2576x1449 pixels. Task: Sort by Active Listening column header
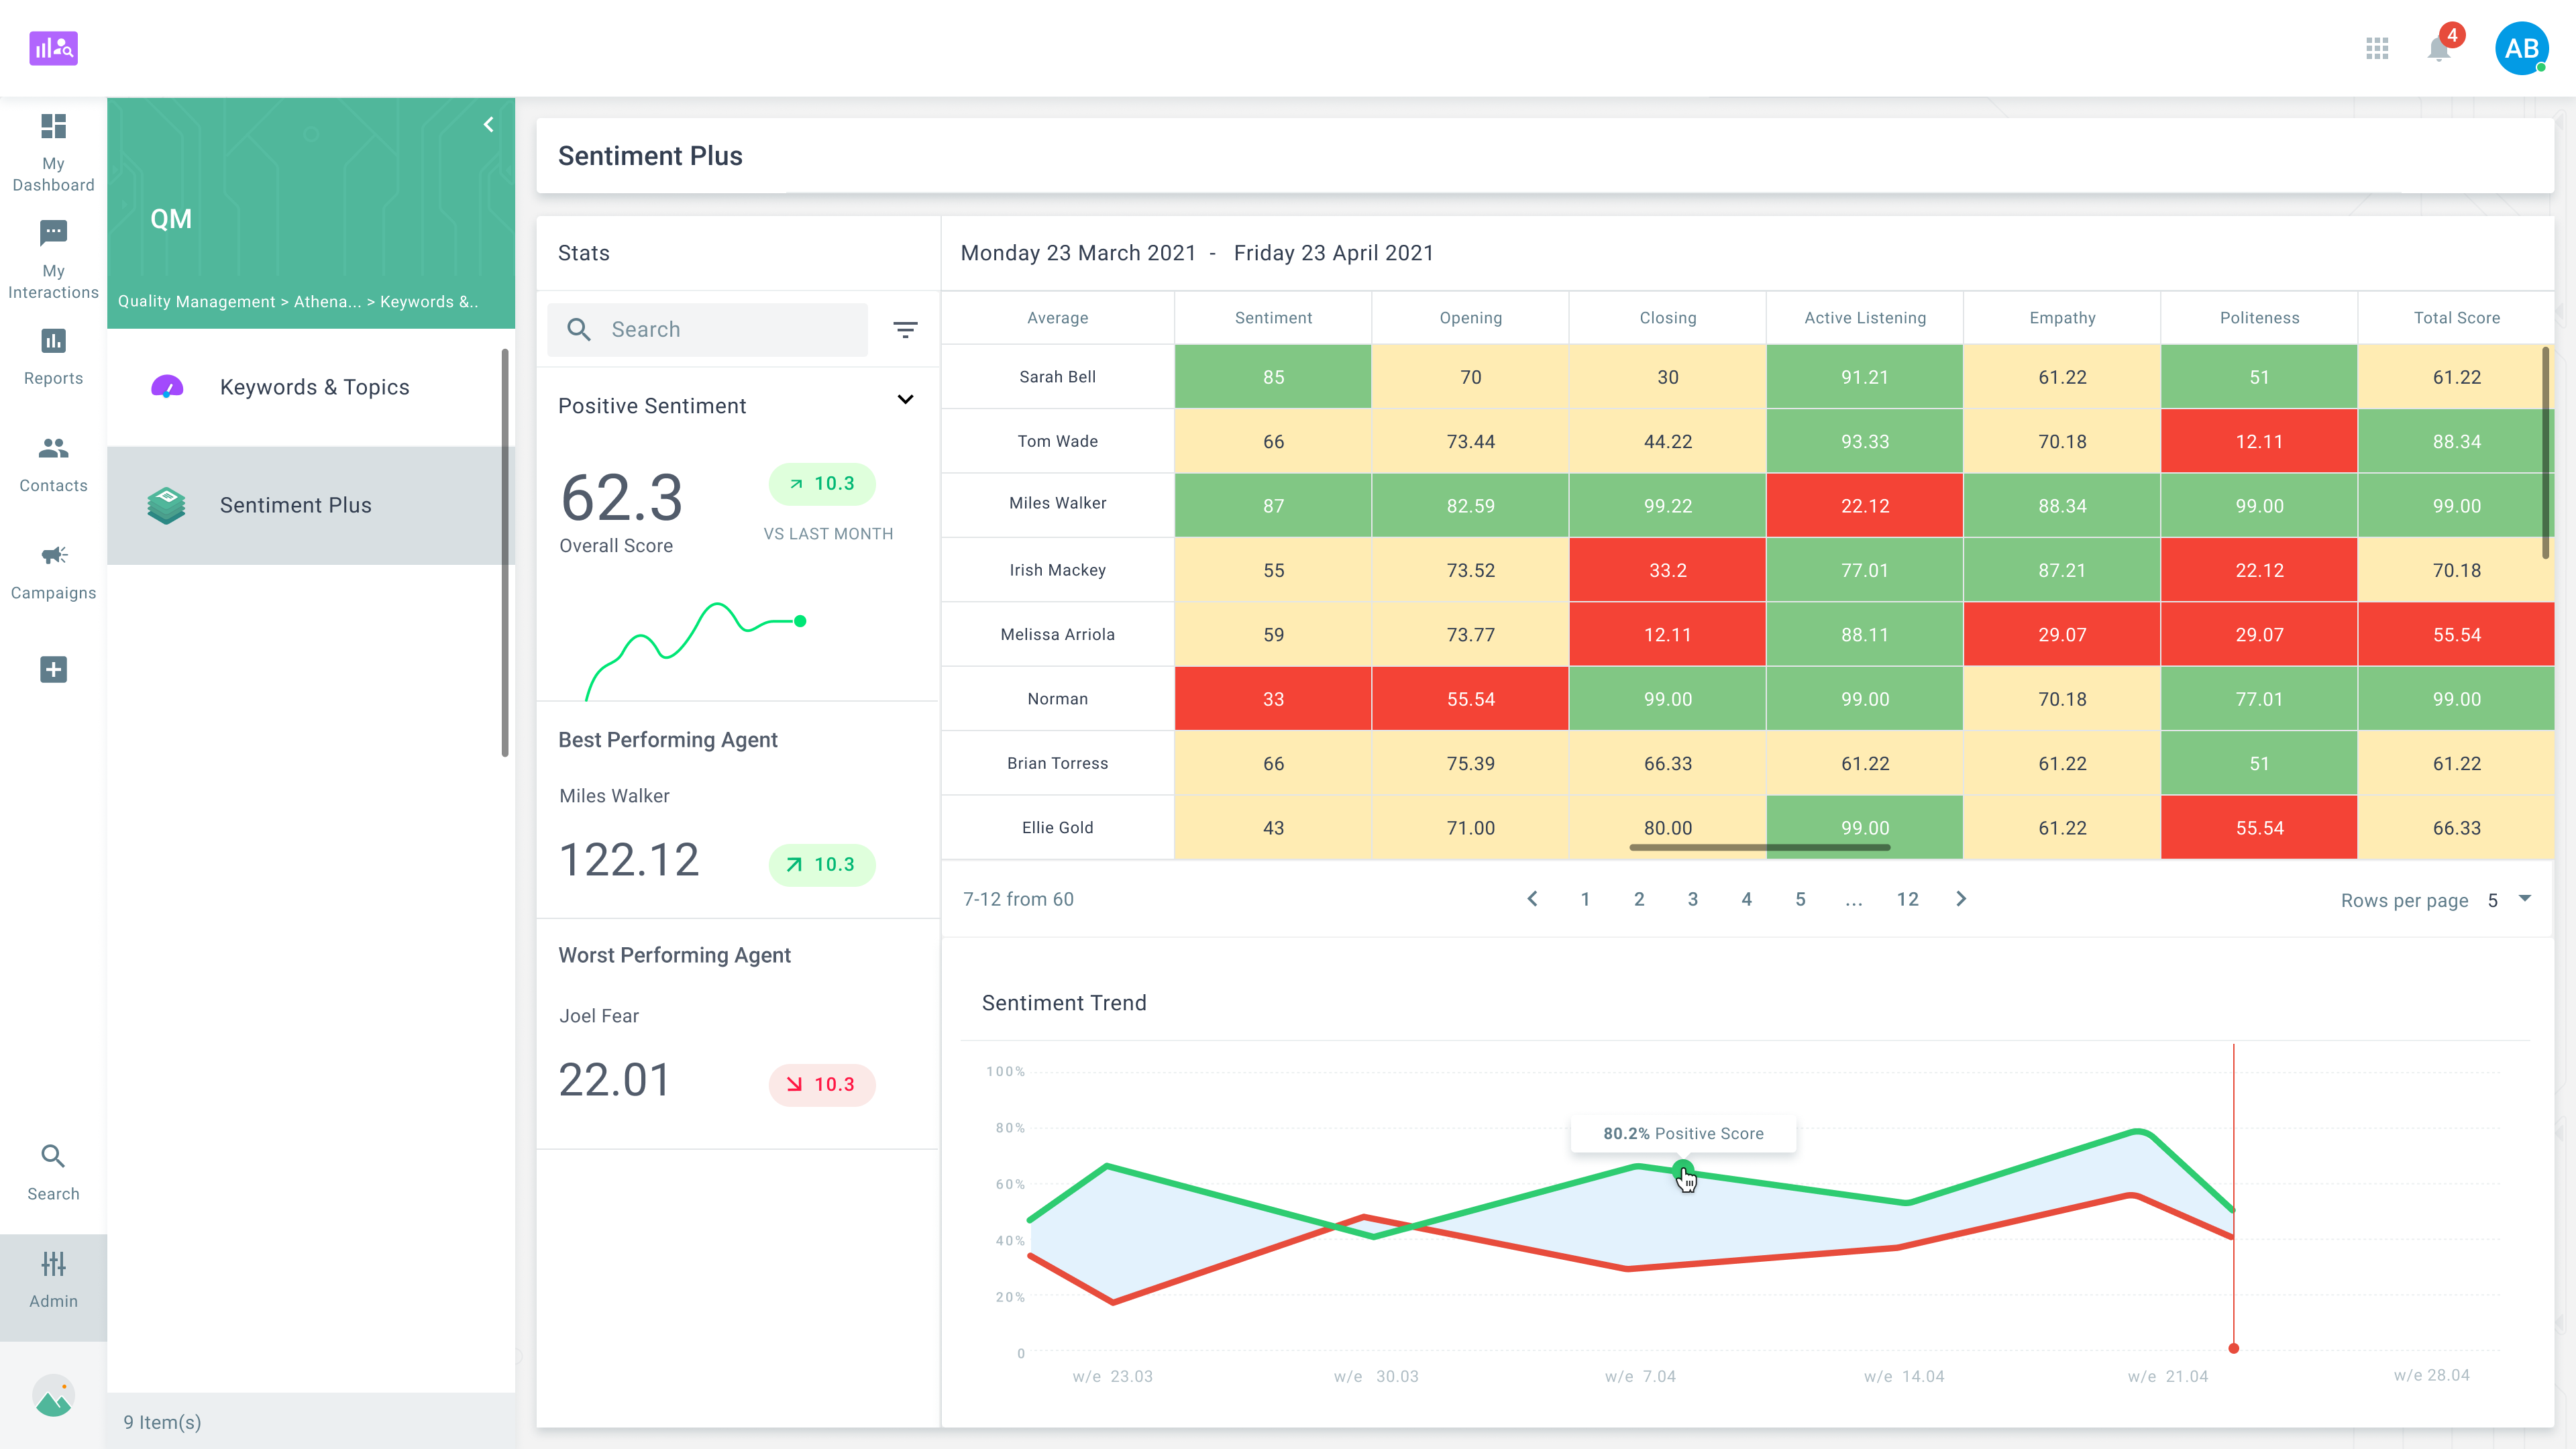(x=1864, y=317)
